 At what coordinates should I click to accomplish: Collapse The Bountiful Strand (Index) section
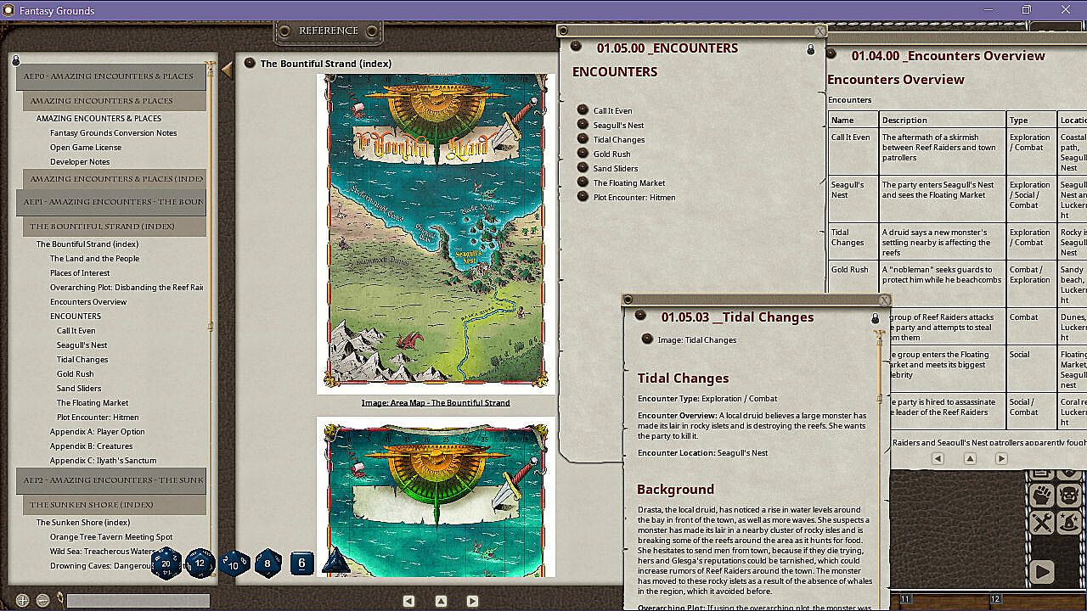pyautogui.click(x=102, y=227)
